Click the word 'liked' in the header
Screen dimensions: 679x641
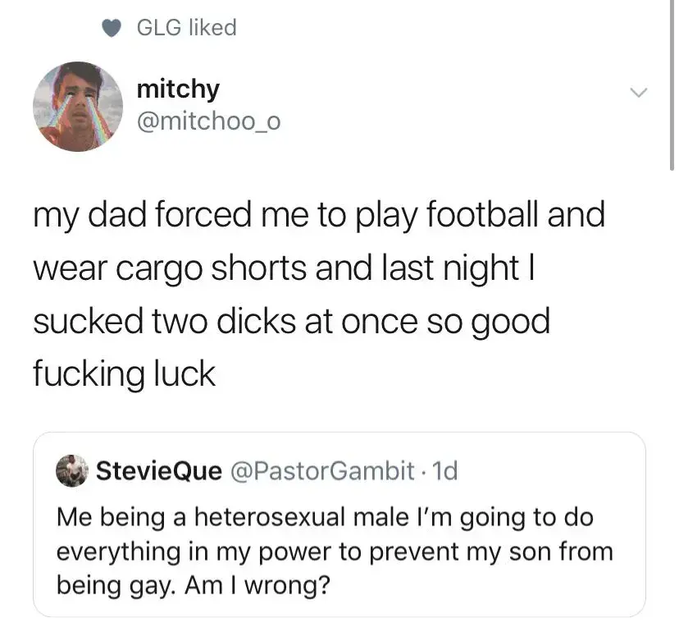coord(212,27)
